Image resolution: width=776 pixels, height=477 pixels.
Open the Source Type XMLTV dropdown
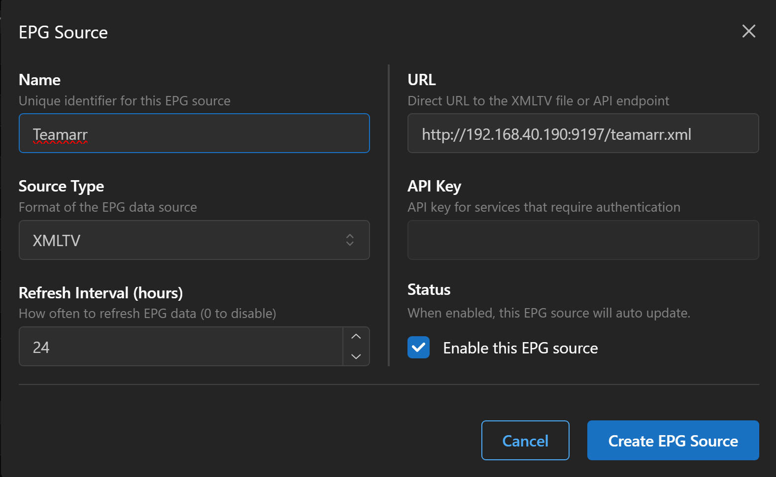tap(194, 240)
